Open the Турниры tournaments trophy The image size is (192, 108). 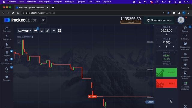coord(185,66)
